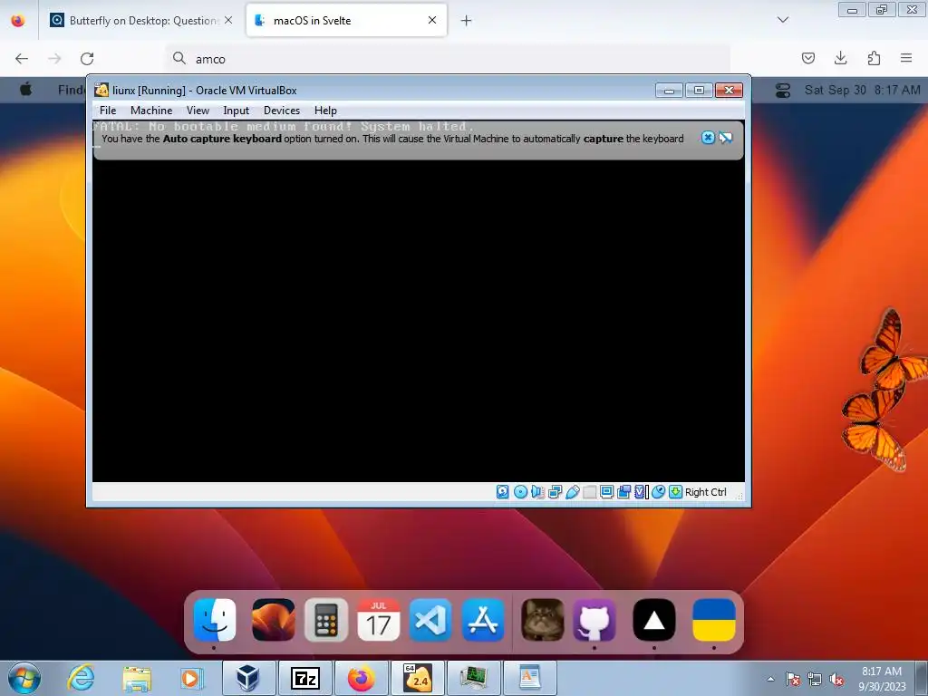The height and width of the screenshot is (696, 928).
Task: Toggle macOS Control Center icon
Action: [782, 91]
